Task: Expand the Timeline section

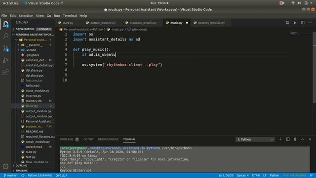Action: (33, 171)
